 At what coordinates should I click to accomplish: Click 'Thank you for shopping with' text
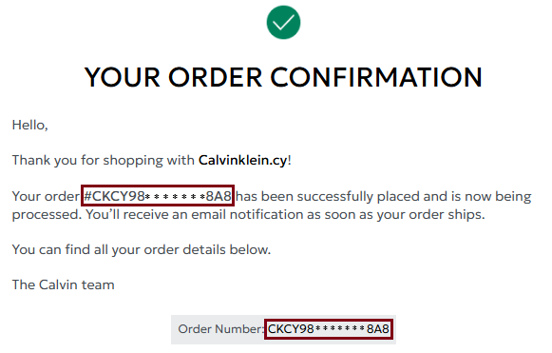[104, 161]
